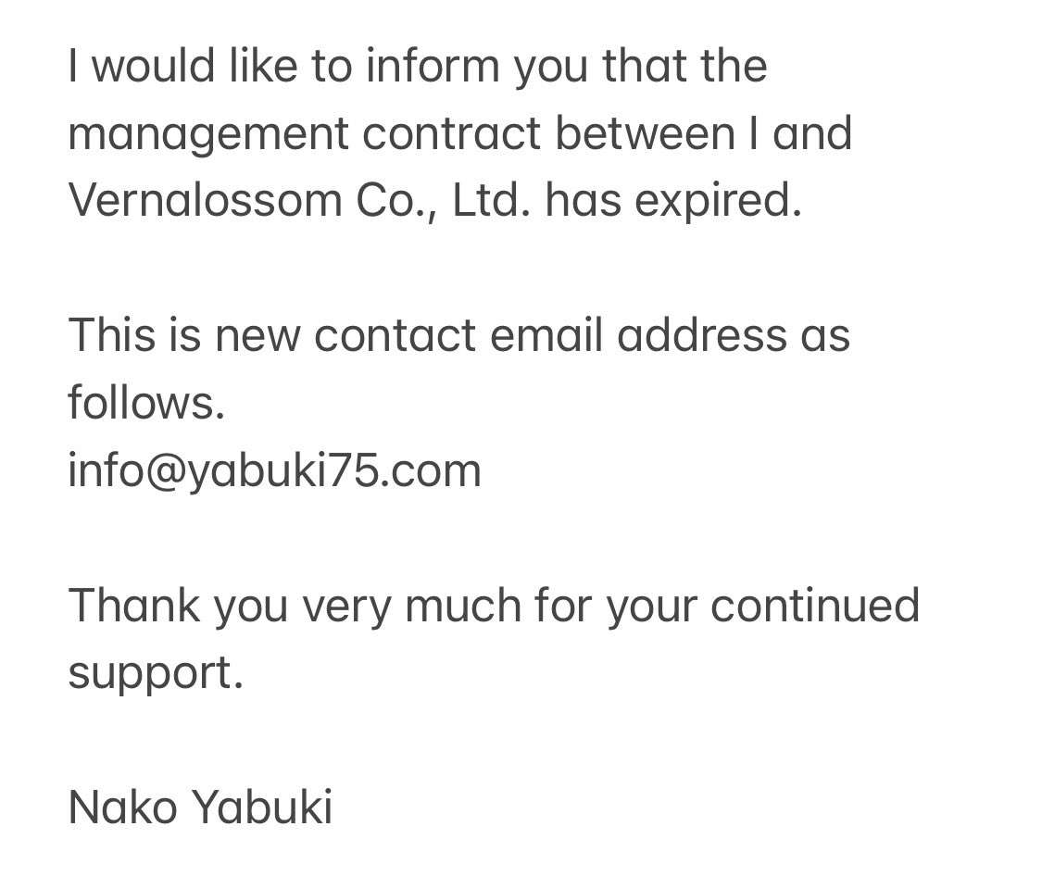The image size is (1042, 876).
Task: Click the word "address" in the second paragraph
Action: (x=701, y=334)
